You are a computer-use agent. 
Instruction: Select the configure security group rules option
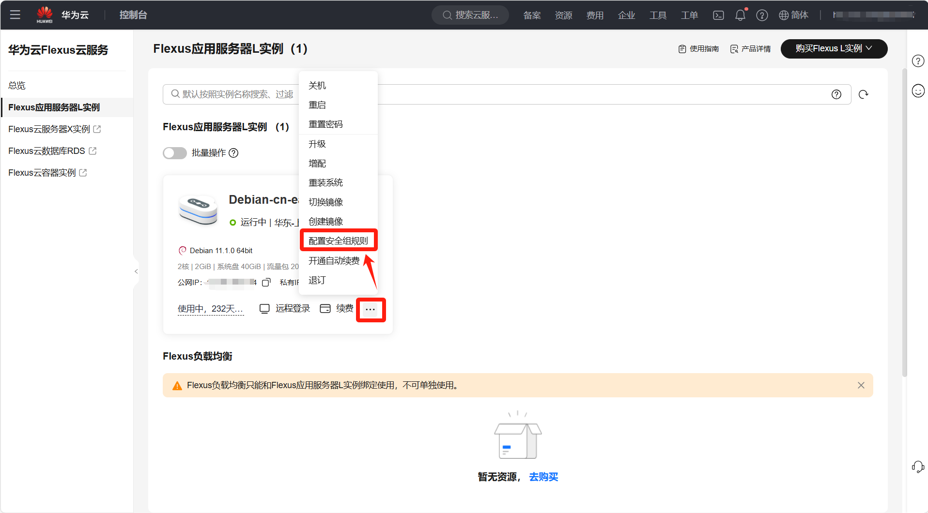[x=338, y=241]
